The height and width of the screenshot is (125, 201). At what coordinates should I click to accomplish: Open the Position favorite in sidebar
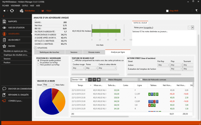coord(7,63)
